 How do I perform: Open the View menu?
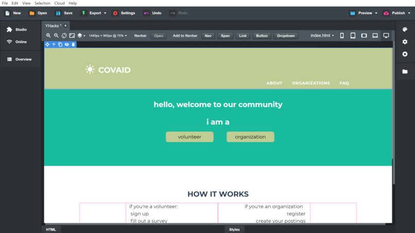(x=26, y=3)
